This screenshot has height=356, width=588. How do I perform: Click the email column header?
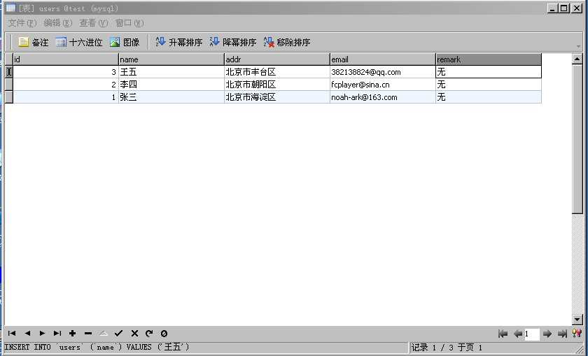click(383, 59)
